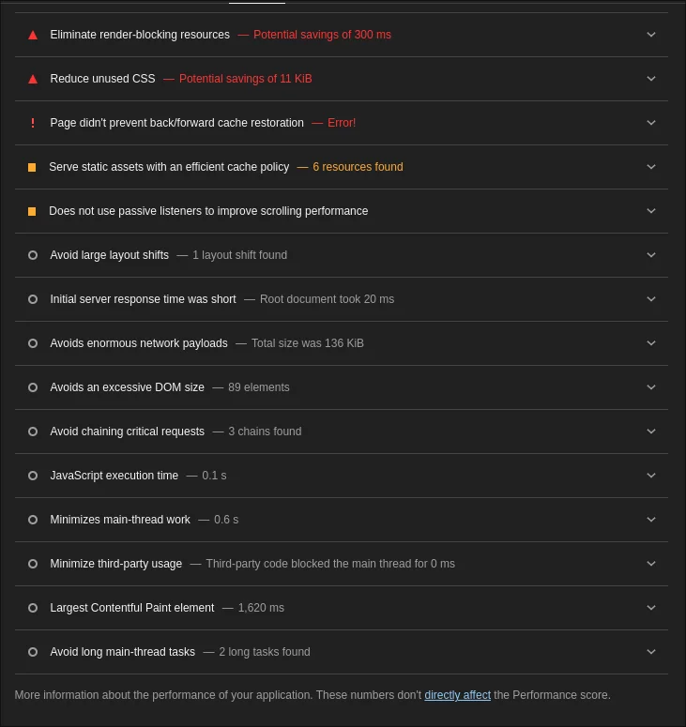The width and height of the screenshot is (686, 727).
Task: Select the 'Error!' label text
Action: (x=342, y=123)
